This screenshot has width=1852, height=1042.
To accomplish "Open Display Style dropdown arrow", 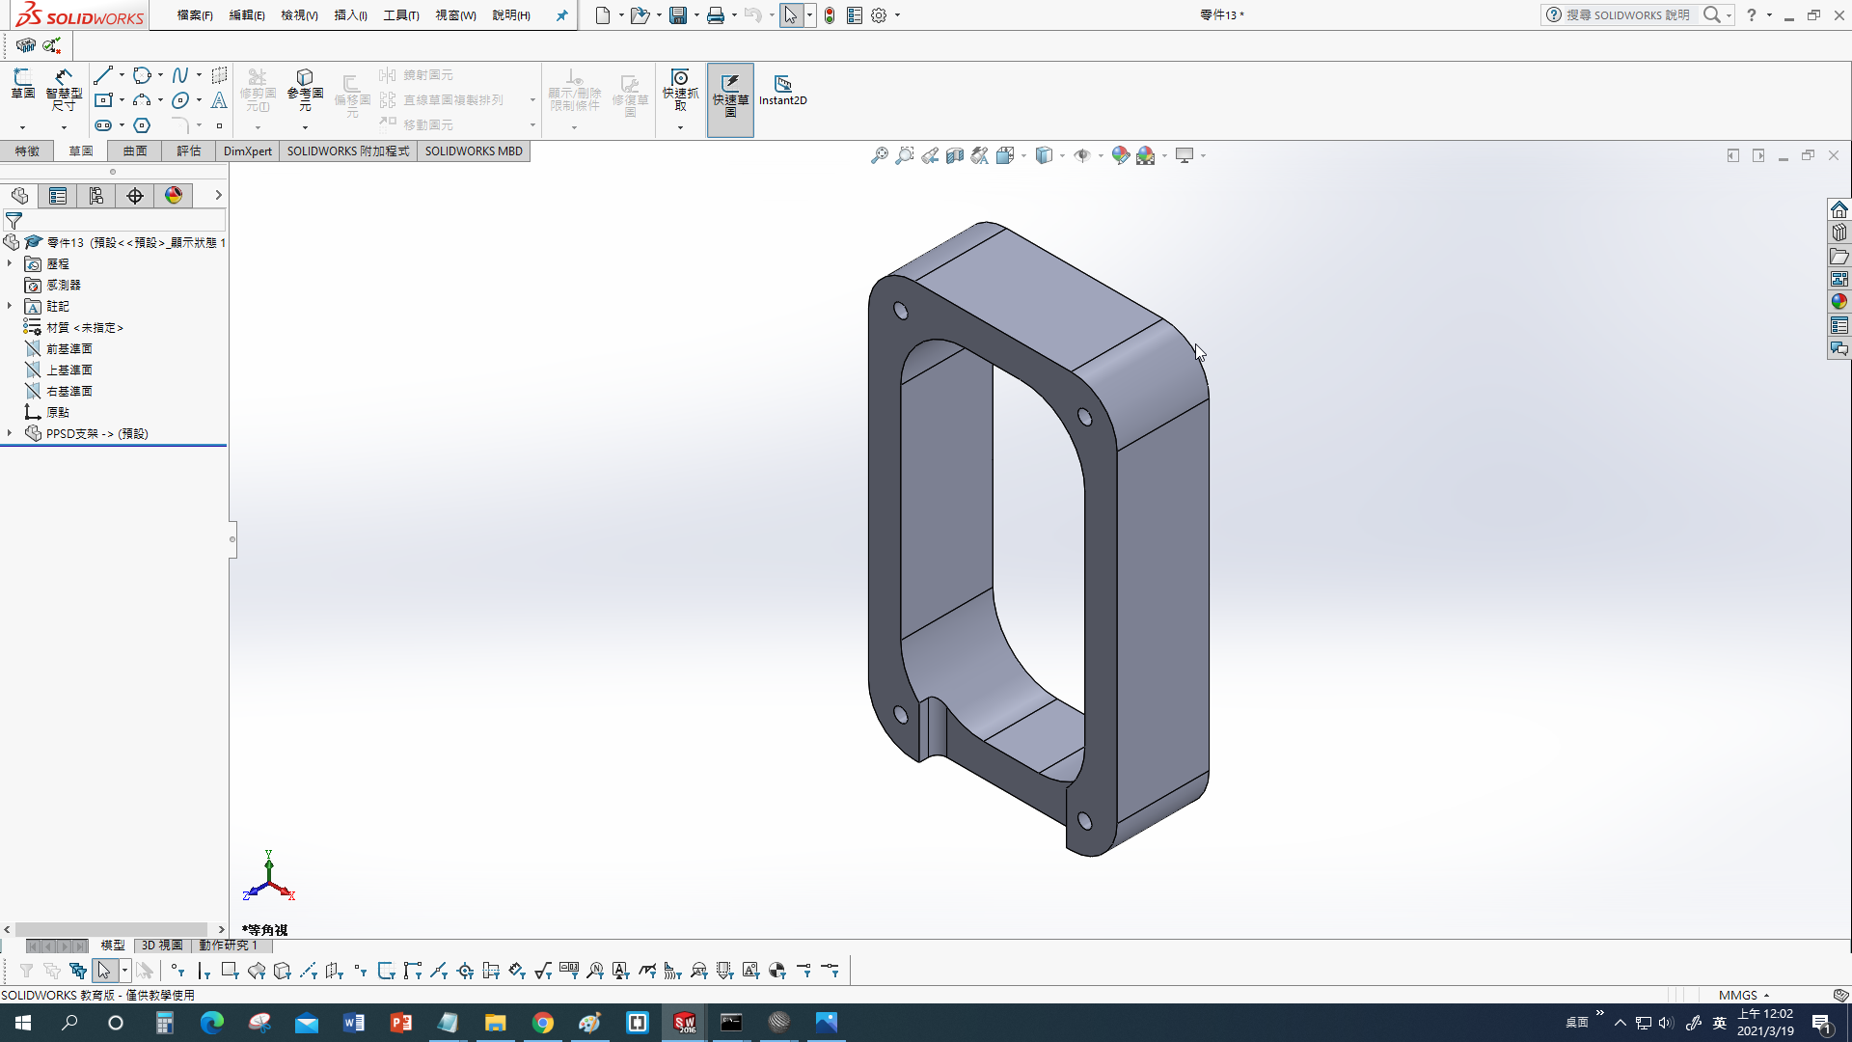I will (x=1062, y=155).
